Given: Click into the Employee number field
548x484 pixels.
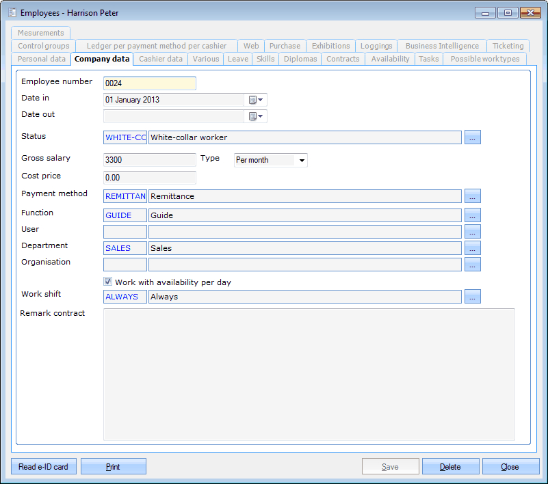Looking at the screenshot, I should (x=150, y=83).
